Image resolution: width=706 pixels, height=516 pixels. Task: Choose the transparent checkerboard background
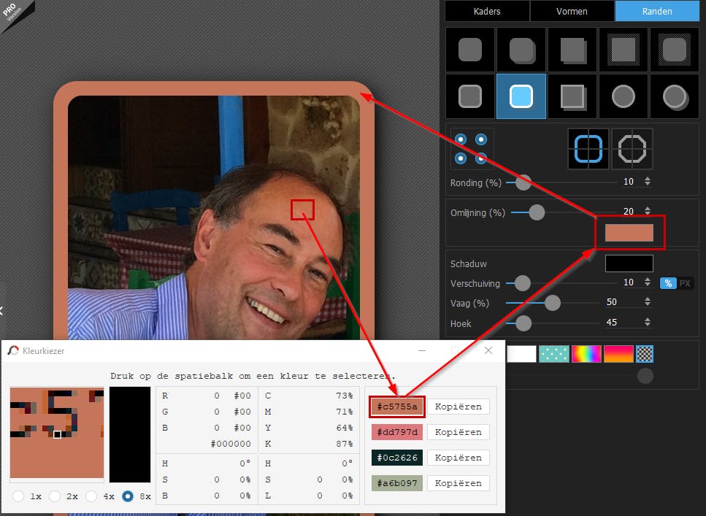pos(644,354)
